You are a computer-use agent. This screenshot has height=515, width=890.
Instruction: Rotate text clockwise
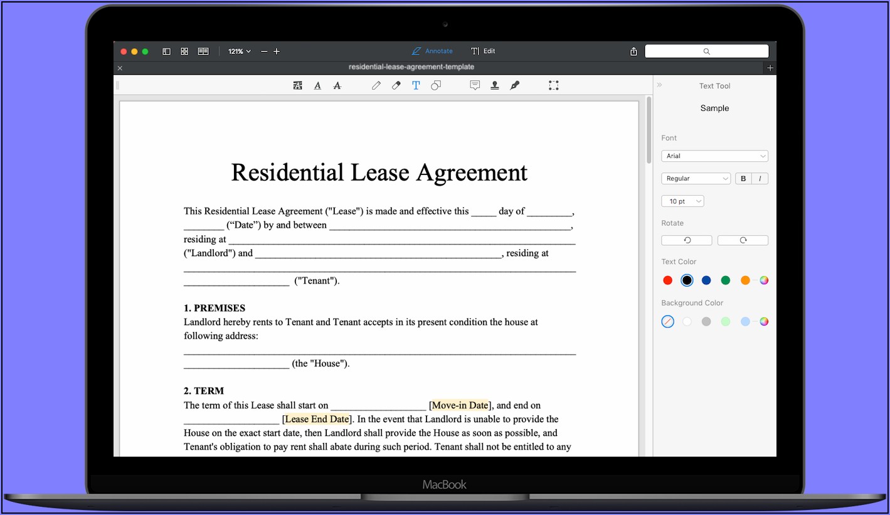click(x=743, y=240)
